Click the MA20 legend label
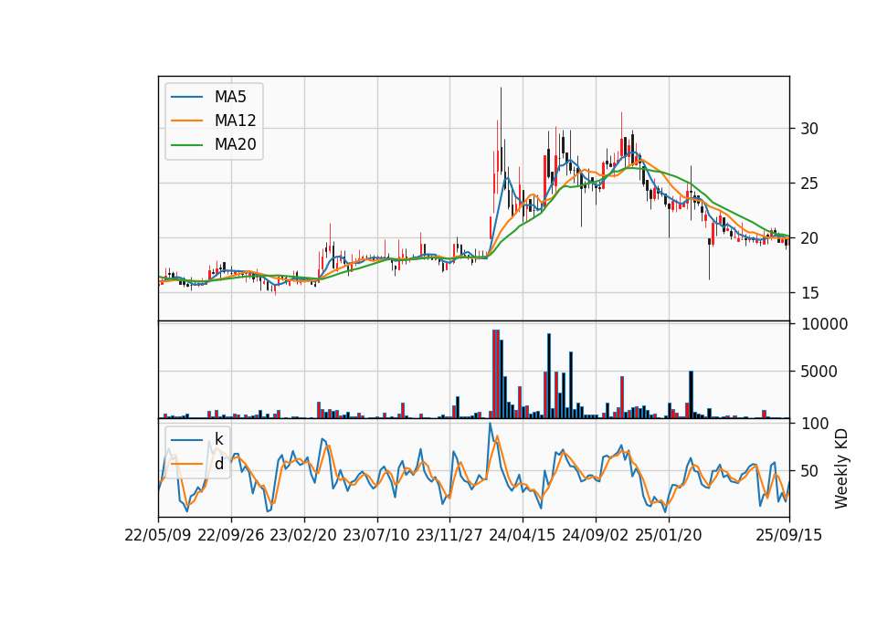Viewport: 877px width, 630px height. pos(235,144)
